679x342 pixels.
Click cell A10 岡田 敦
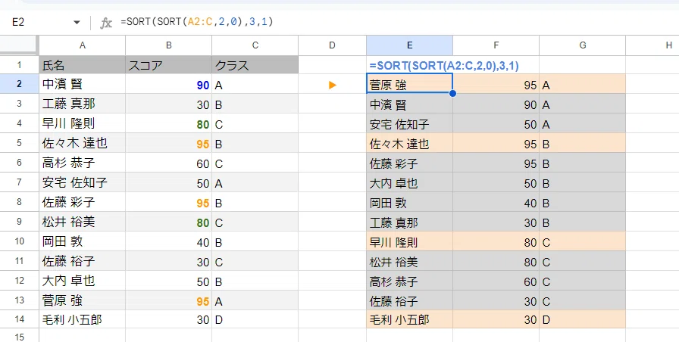coord(83,241)
